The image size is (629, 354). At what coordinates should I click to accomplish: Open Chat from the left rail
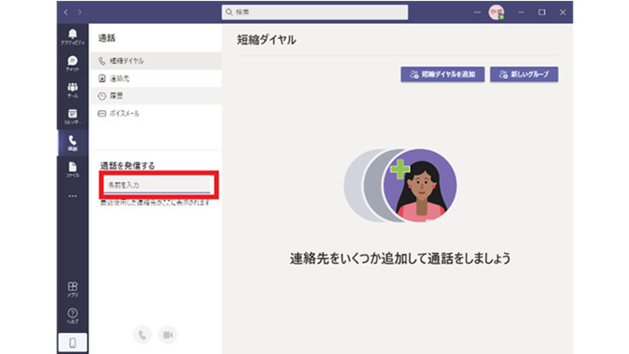pos(72,64)
